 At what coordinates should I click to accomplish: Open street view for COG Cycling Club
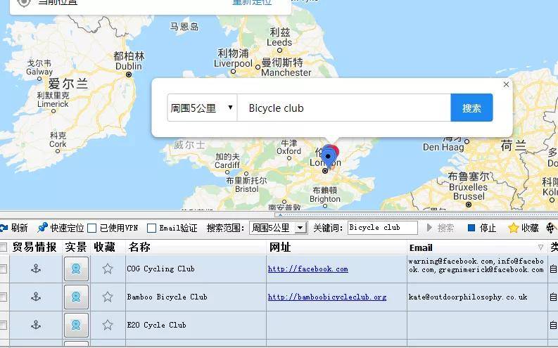coord(76,269)
